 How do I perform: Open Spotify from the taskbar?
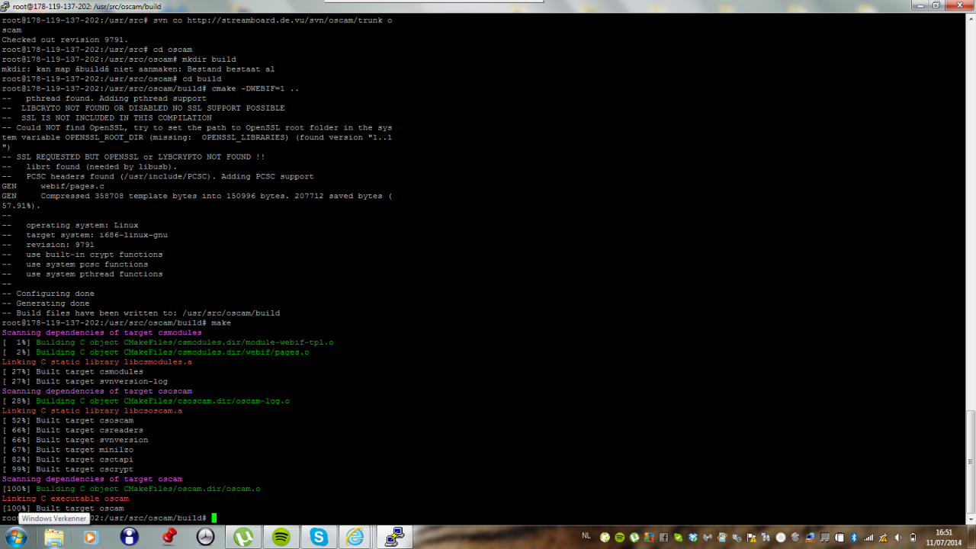click(281, 537)
